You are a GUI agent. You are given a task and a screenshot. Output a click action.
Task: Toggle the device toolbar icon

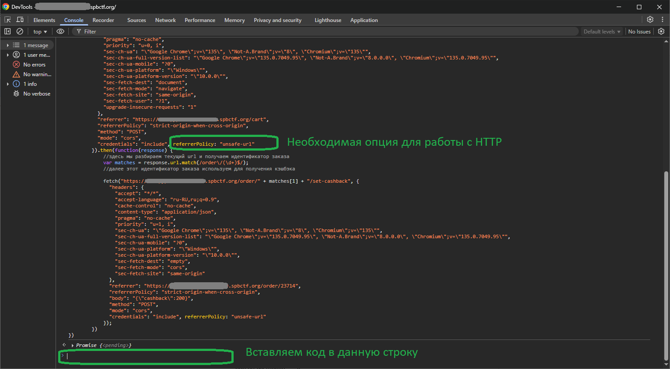pos(20,20)
